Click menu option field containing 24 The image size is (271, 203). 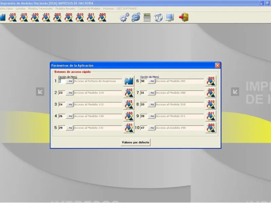click(x=62, y=105)
